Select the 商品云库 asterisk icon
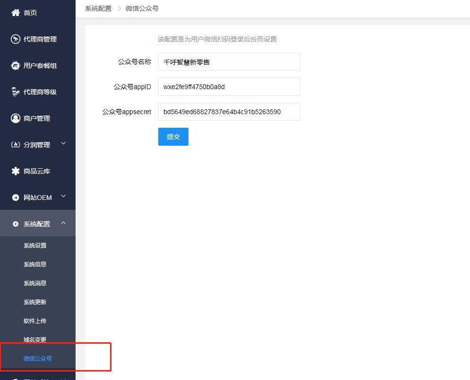 click(x=16, y=171)
